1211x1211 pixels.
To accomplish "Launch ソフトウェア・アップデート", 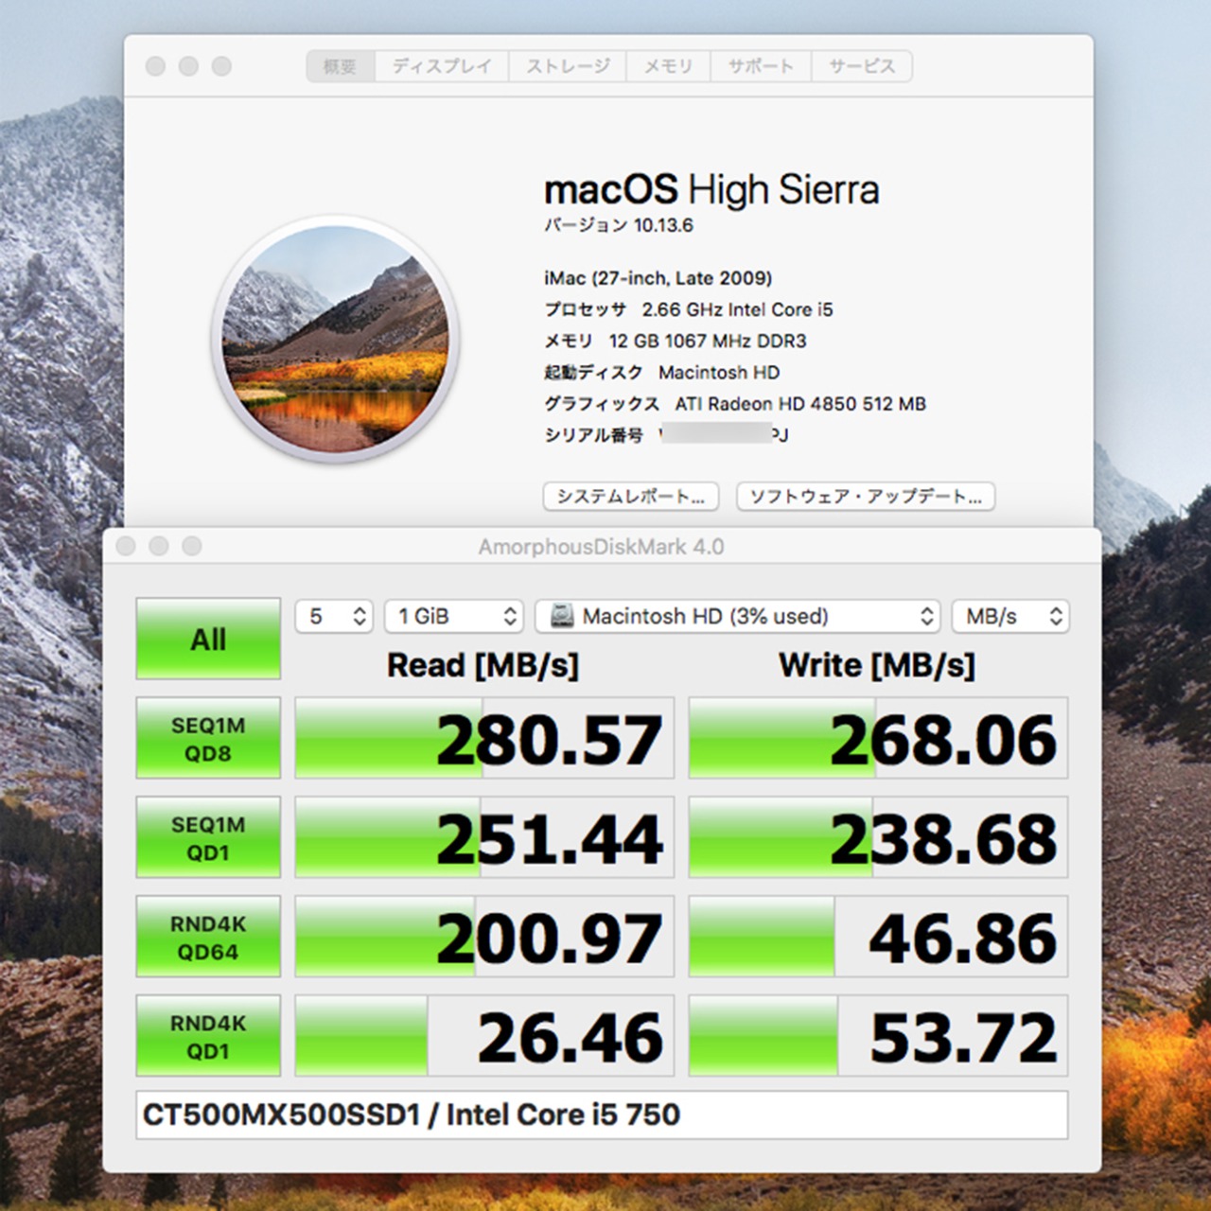I will point(866,497).
